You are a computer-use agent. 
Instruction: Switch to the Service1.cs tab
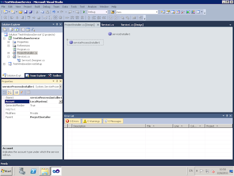(108, 25)
